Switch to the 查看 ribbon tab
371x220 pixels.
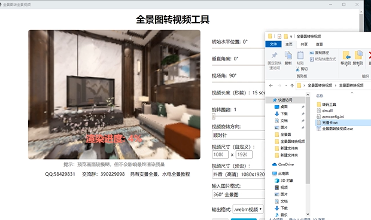[319, 44]
